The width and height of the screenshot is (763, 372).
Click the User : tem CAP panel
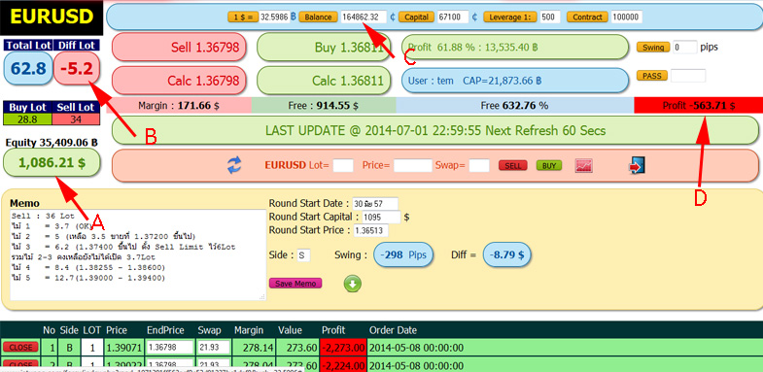point(515,81)
